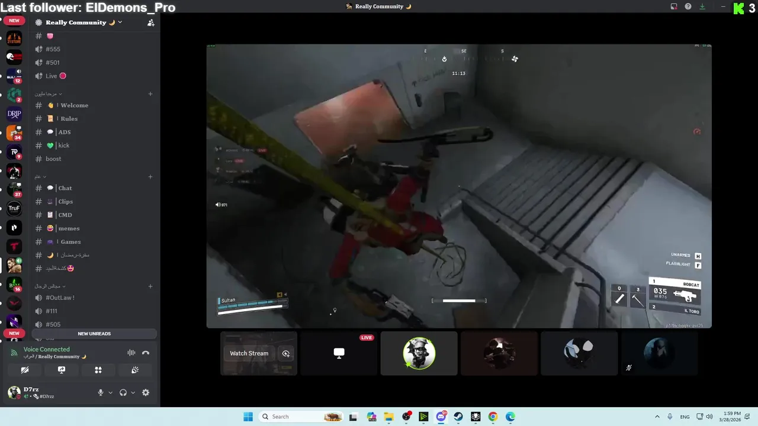The width and height of the screenshot is (758, 426).
Task: Click the Watch Stream button
Action: [x=249, y=353]
